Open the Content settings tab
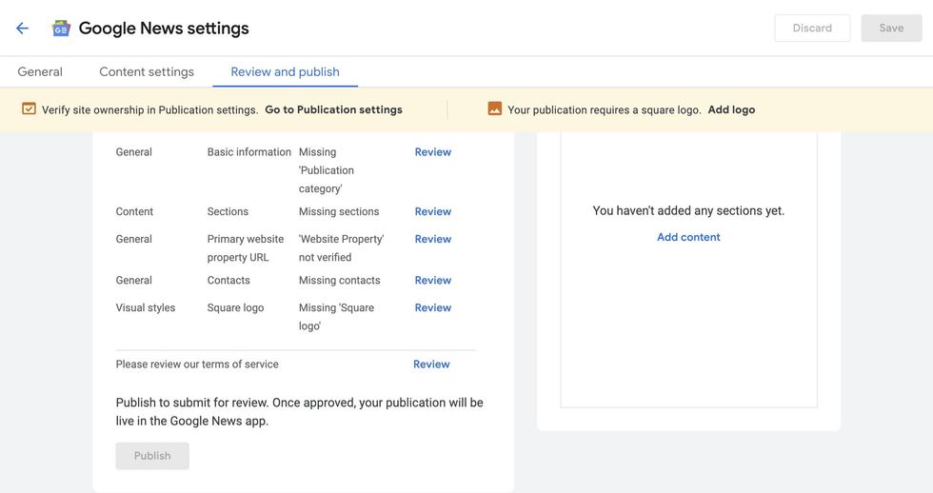 click(147, 72)
